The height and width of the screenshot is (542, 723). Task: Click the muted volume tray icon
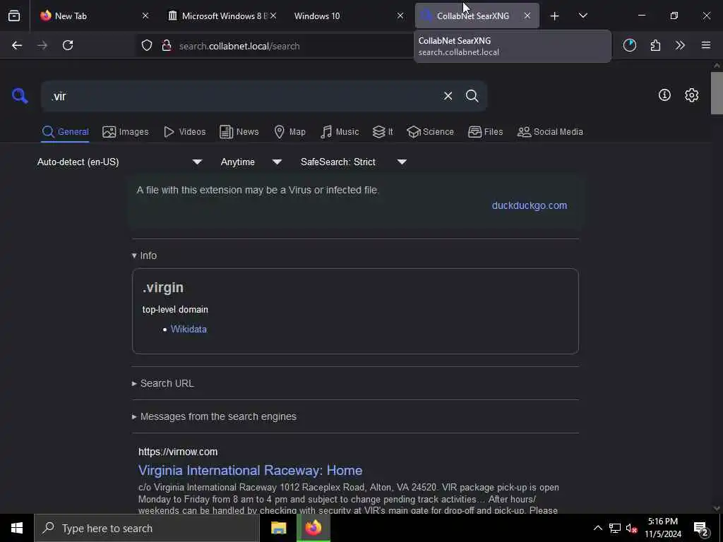[632, 528]
